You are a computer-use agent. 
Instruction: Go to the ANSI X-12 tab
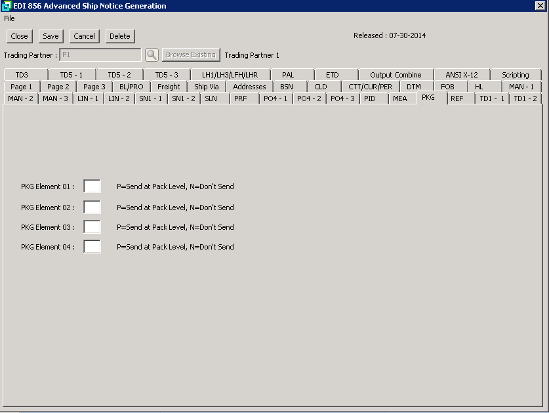click(461, 75)
